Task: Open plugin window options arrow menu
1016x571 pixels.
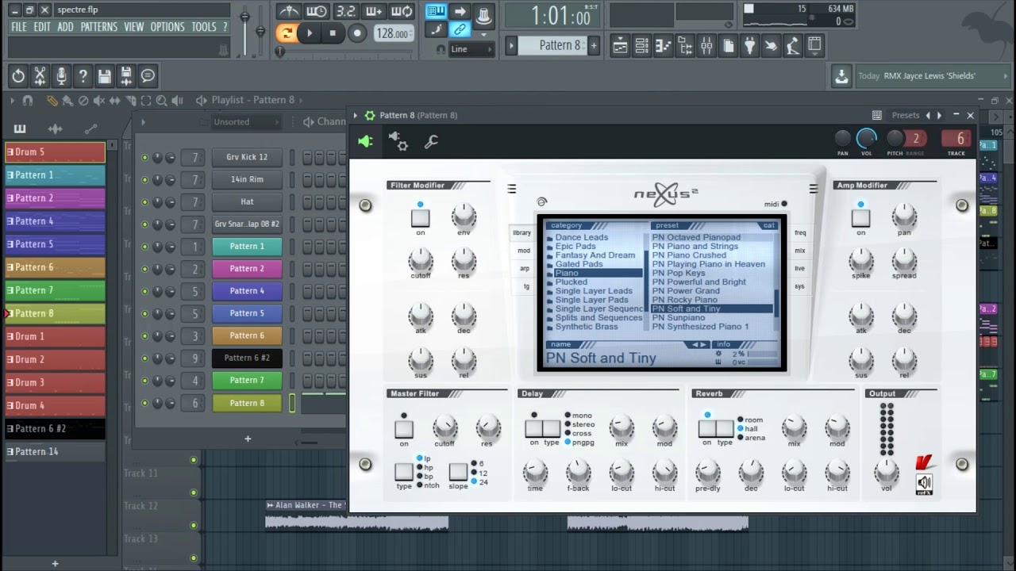Action: tap(356, 116)
